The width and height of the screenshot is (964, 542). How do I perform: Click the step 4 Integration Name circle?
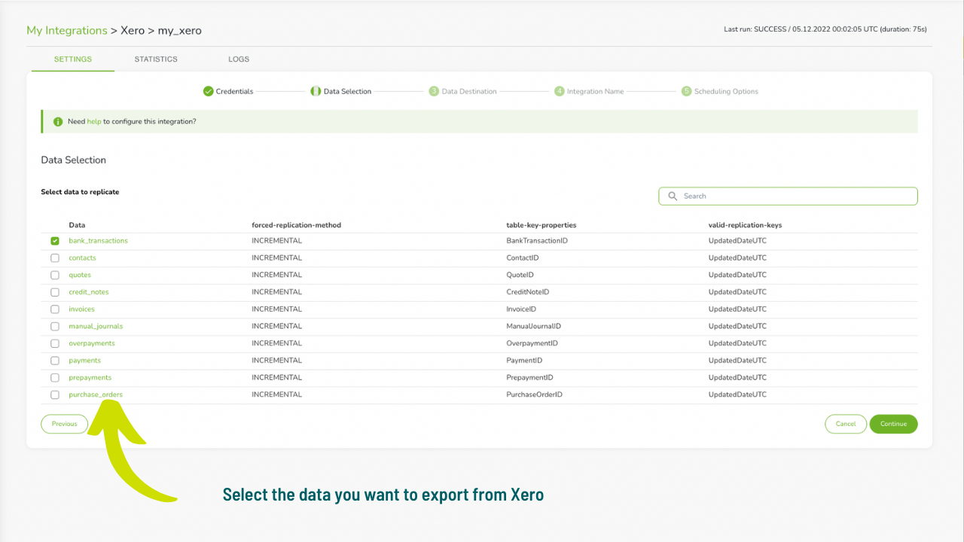[x=559, y=91]
